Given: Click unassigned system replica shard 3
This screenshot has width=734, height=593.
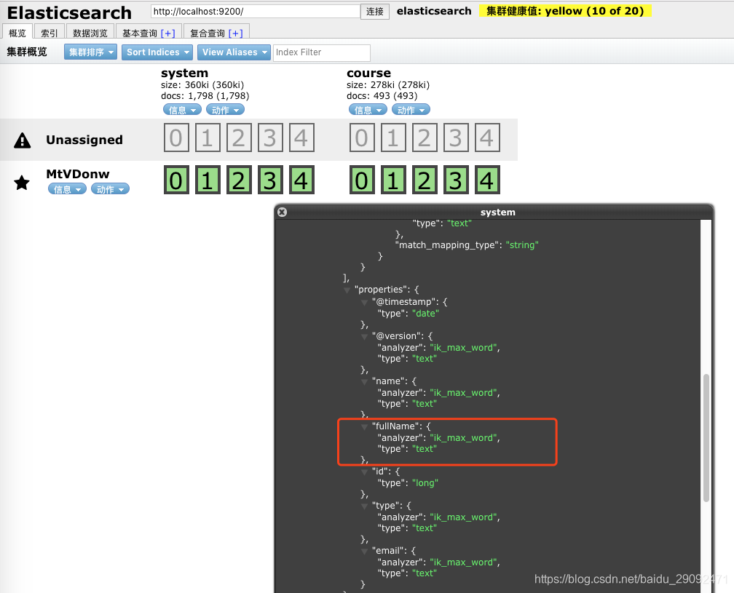Looking at the screenshot, I should pyautogui.click(x=270, y=138).
